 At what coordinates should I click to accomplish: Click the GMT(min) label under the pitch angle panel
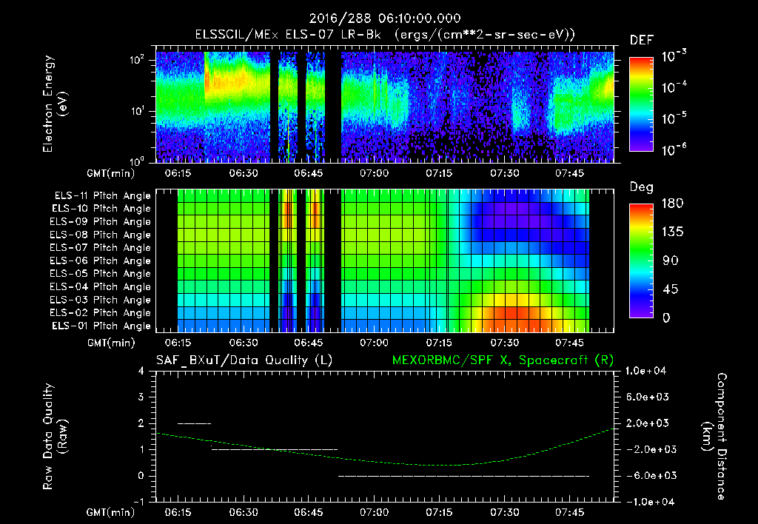click(x=111, y=343)
